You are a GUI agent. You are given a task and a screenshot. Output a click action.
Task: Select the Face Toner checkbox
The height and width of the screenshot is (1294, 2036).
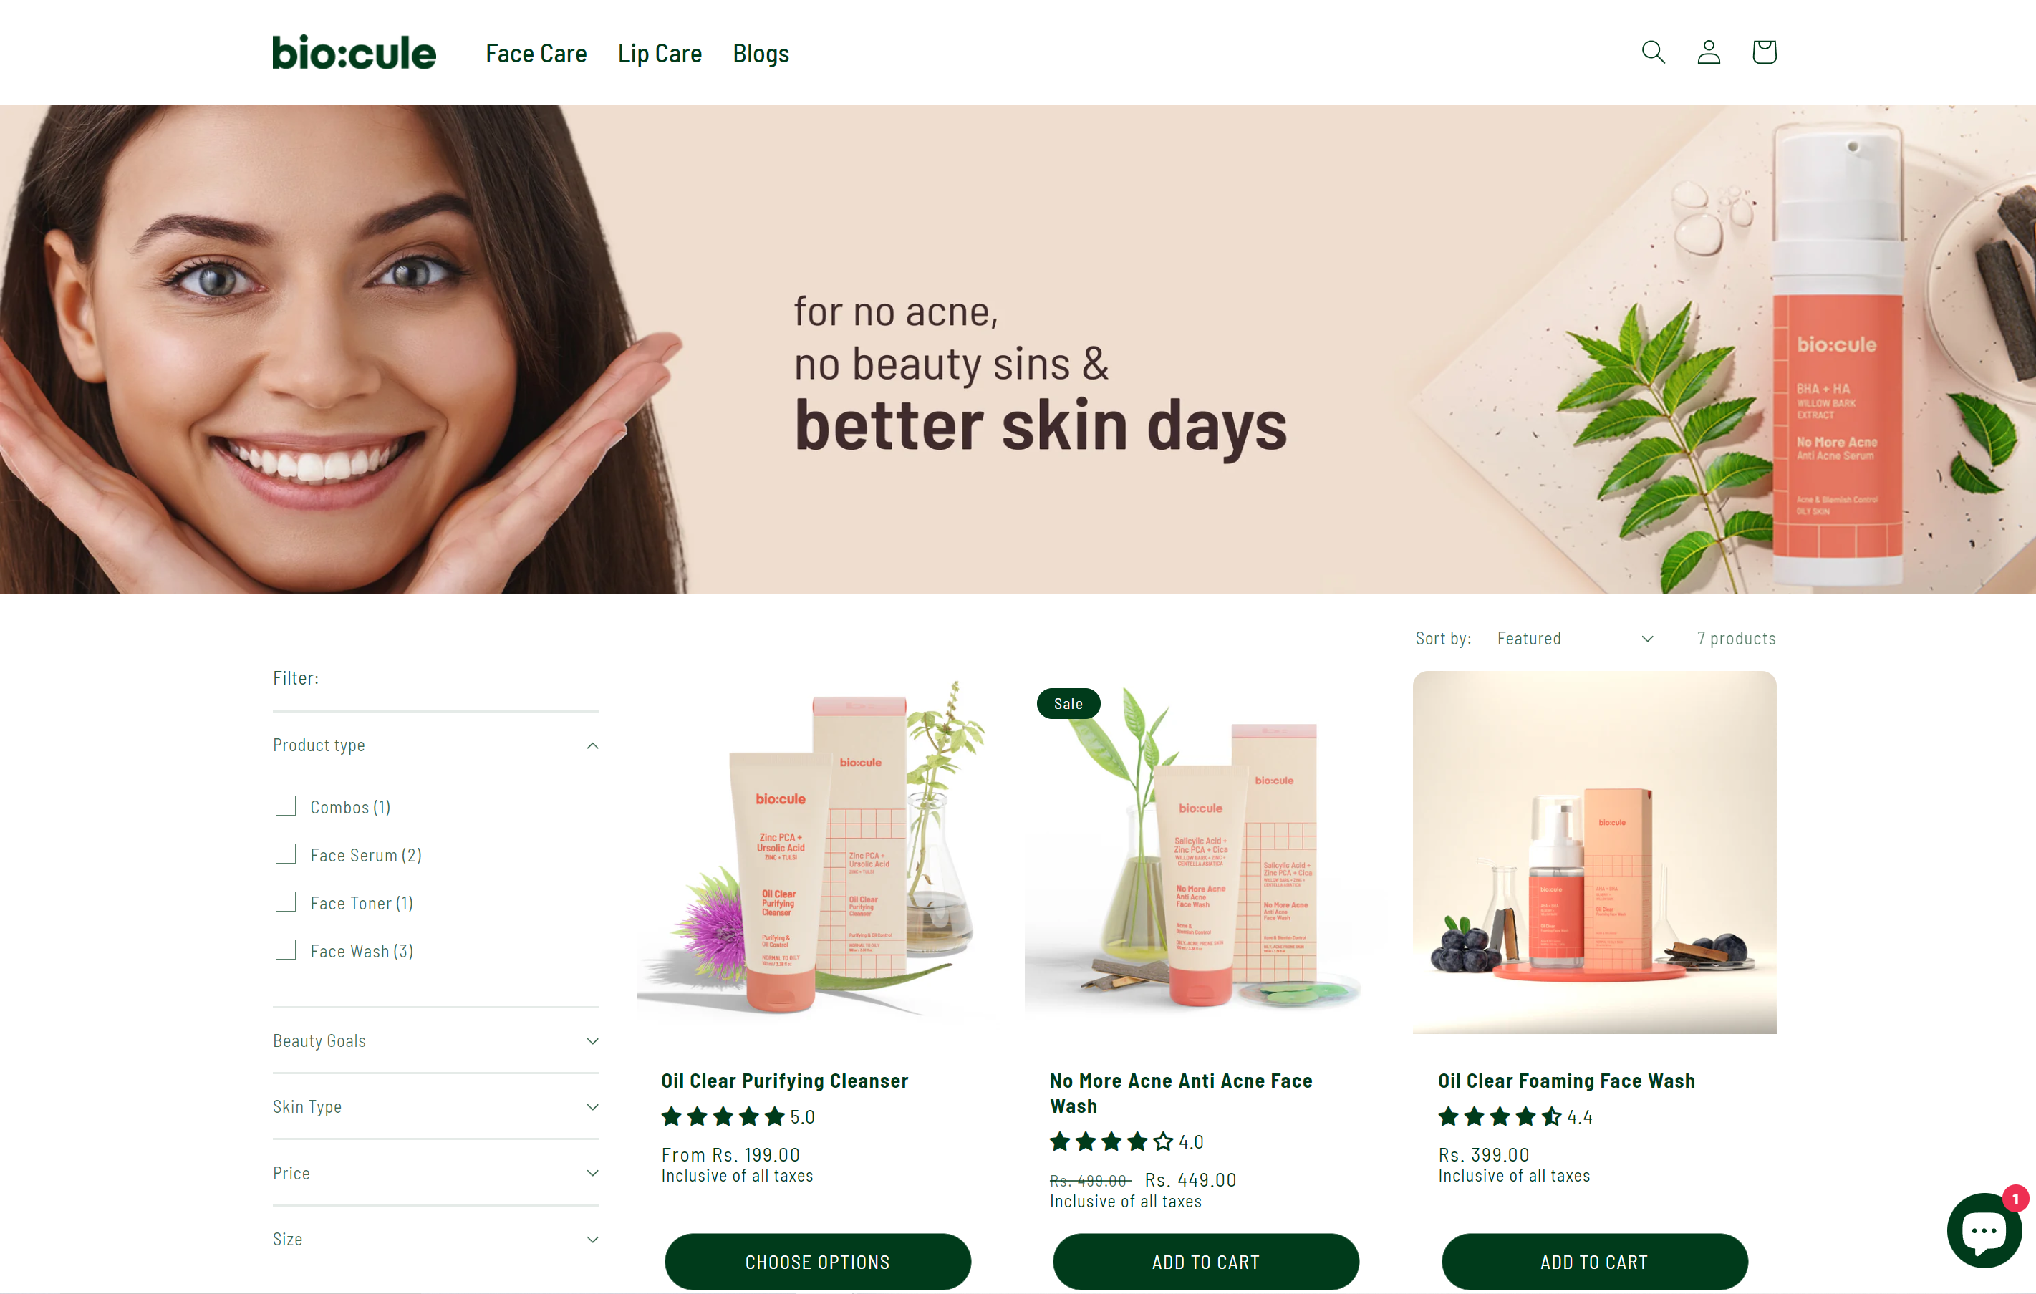(286, 902)
